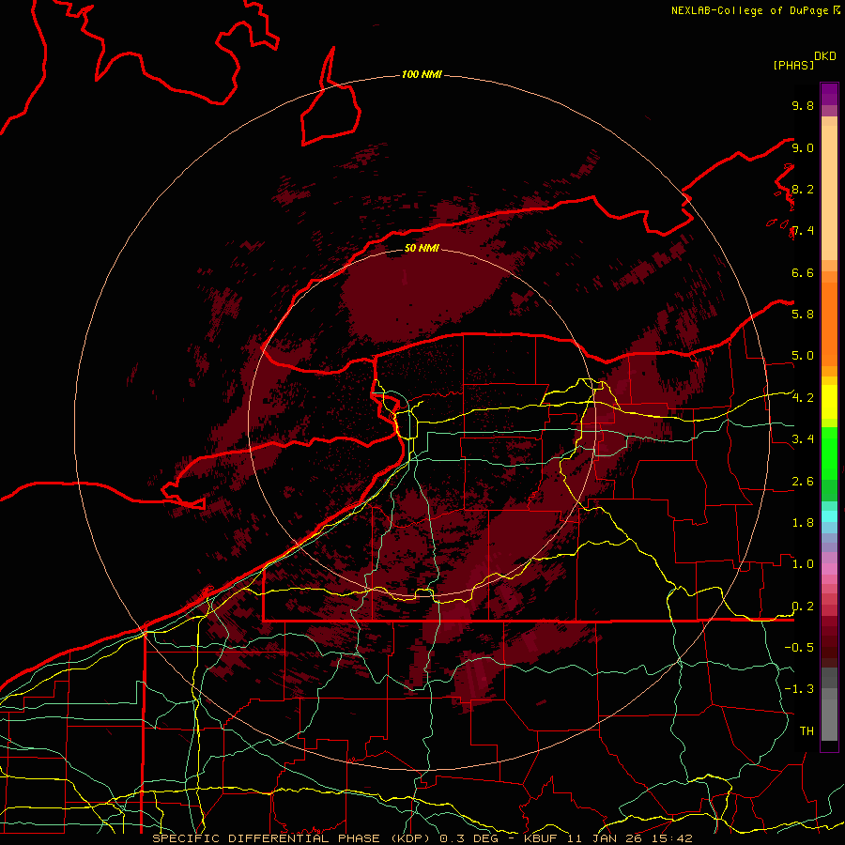
Task: Click the -1.3 color scale value
Action: [x=799, y=689]
